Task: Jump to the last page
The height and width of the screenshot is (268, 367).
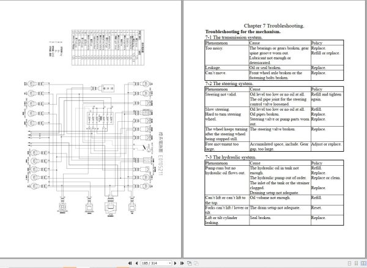Action: point(182,263)
